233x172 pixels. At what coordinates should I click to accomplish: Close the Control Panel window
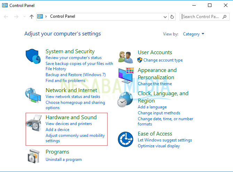click(226, 5)
